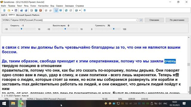The height and width of the screenshot is (107, 191).
Task: Click the blue icon right of highlighted icon
Action: tap(61, 10)
